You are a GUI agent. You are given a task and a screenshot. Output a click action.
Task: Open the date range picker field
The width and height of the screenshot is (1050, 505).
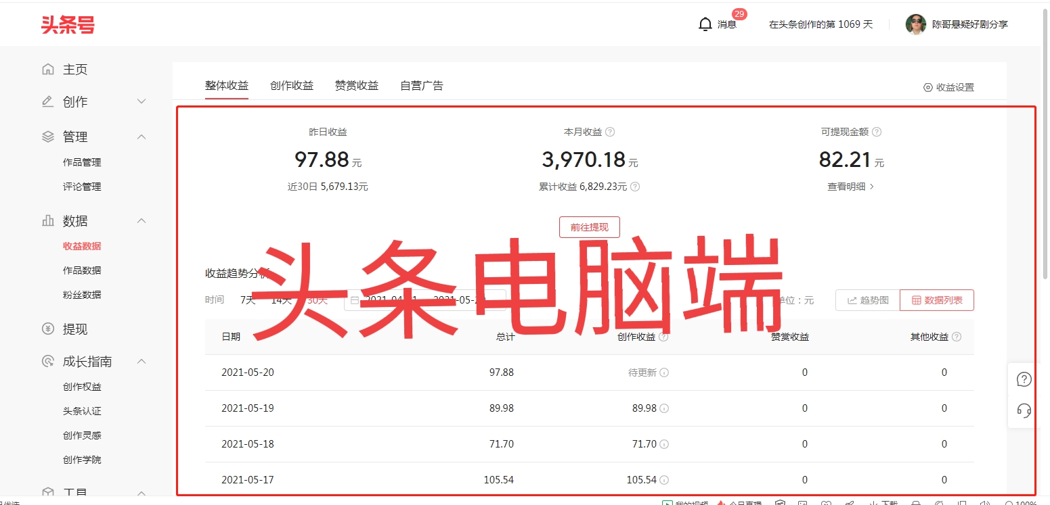tap(426, 300)
